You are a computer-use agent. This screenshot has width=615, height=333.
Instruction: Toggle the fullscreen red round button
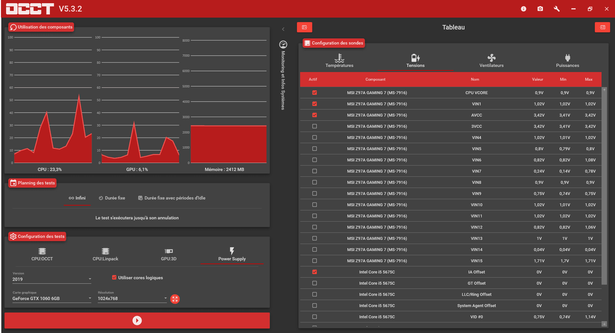[175, 299]
